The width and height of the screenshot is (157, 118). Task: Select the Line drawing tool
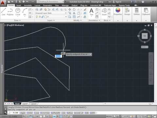click(4, 12)
